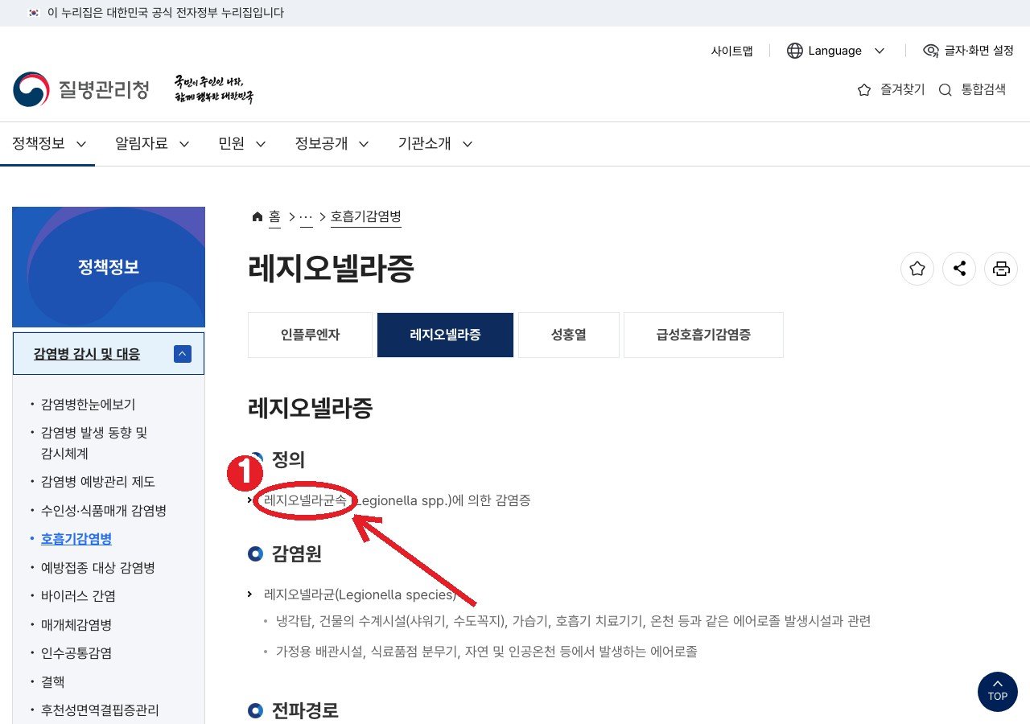Viewport: 1030px width, 724px height.
Task: Switch to the 인플루엔자 tab
Action: pyautogui.click(x=311, y=335)
